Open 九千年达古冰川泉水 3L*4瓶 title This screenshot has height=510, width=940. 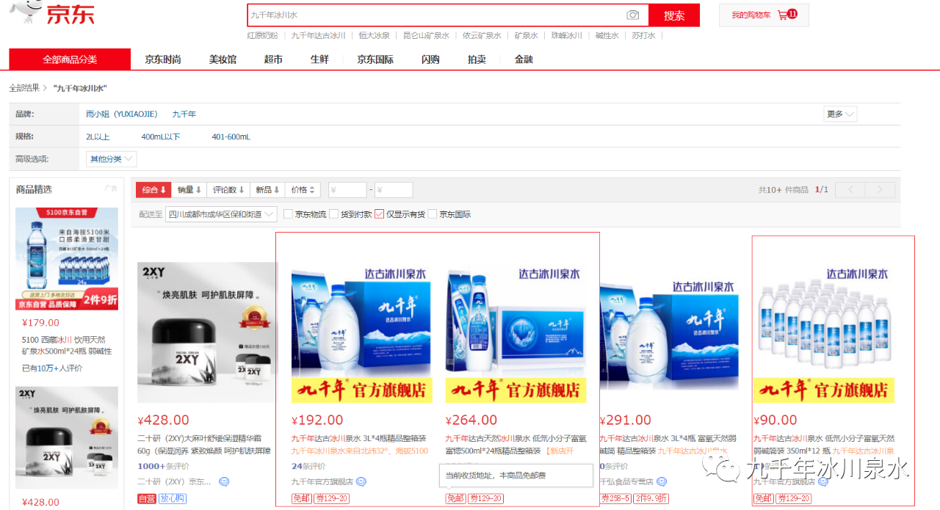point(359,445)
